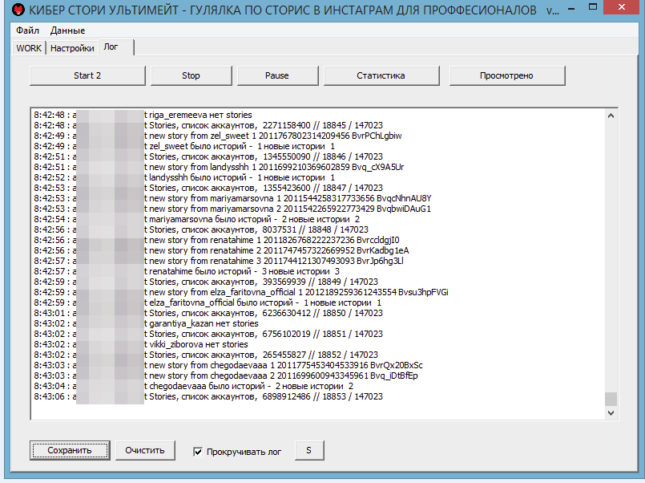The height and width of the screenshot is (483, 645).
Task: Click the new story from landysshh line
Action: (x=219, y=167)
